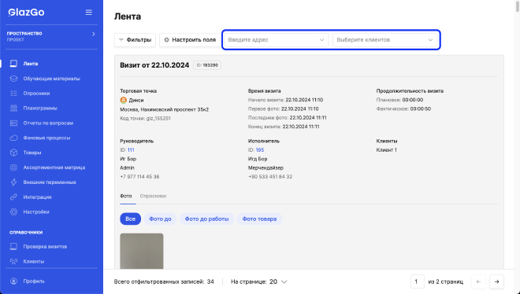Open the visit photo thumbnail
The height and width of the screenshot is (294, 520).
(142, 251)
